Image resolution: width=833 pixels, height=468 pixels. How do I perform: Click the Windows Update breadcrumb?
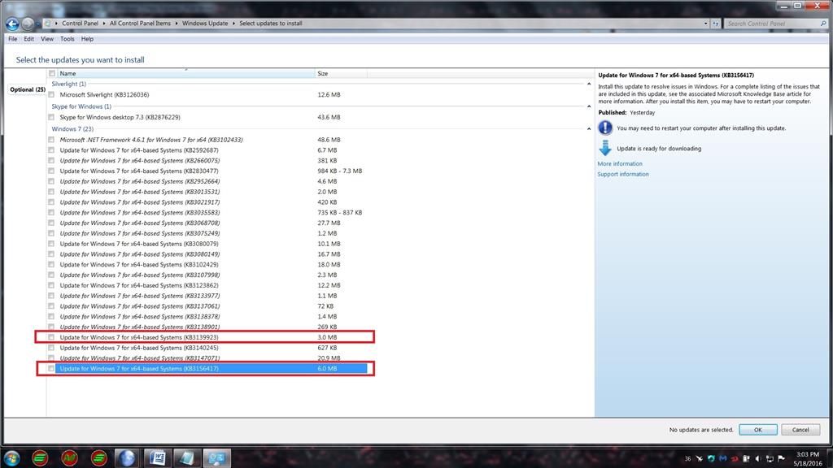[205, 24]
